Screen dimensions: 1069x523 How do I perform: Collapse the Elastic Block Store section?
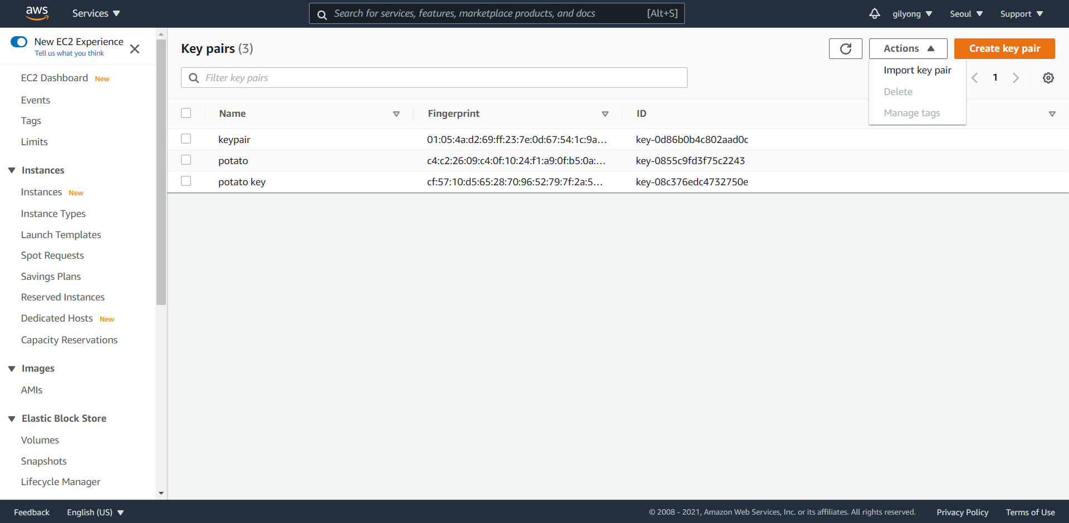[x=12, y=418]
